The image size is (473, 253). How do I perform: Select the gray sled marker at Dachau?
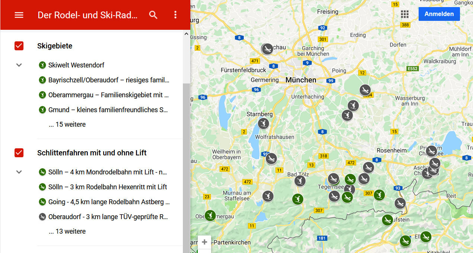coord(267,49)
